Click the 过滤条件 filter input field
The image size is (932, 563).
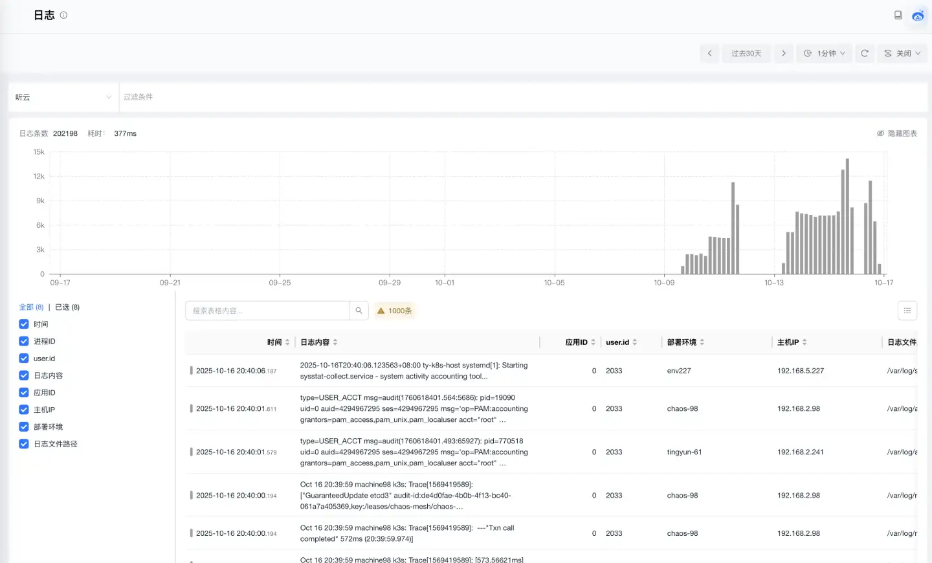pyautogui.click(x=518, y=97)
